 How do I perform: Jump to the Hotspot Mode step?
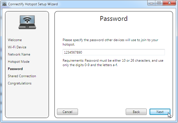click(x=18, y=62)
